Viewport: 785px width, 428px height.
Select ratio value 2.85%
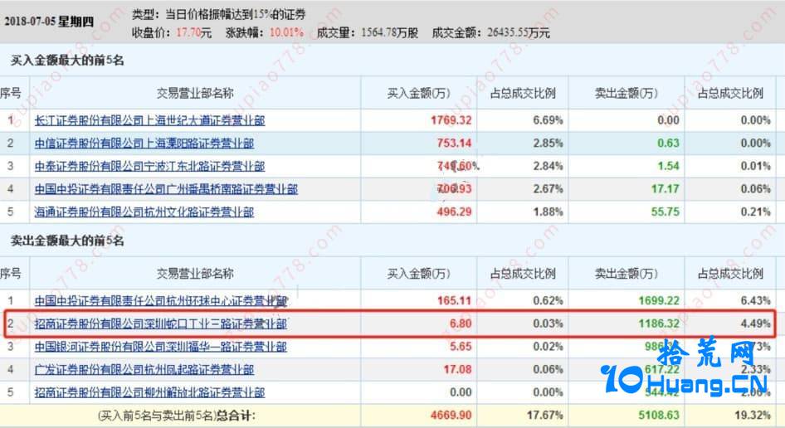pyautogui.click(x=549, y=143)
